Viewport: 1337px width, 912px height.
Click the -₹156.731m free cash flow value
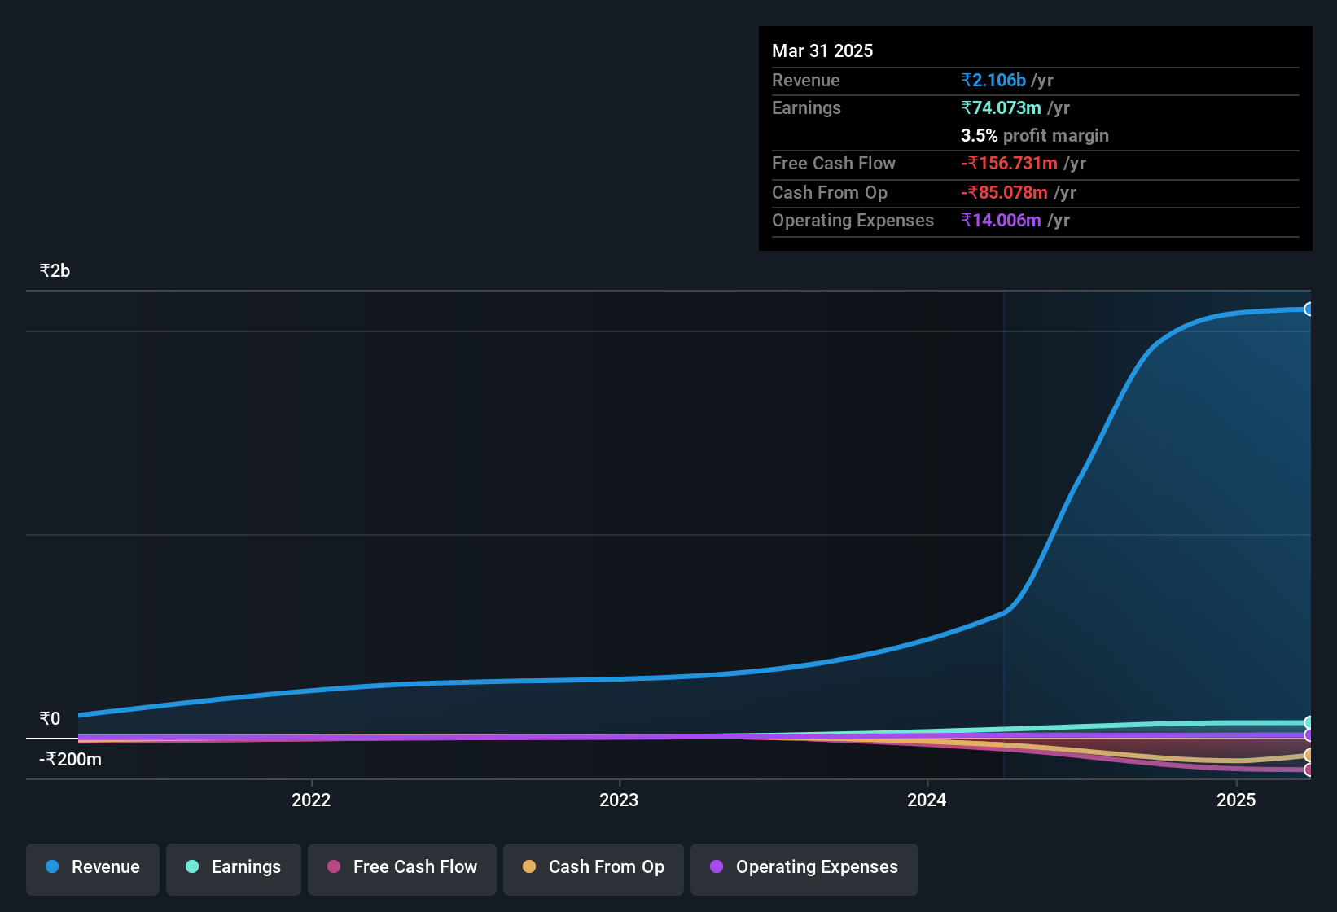(x=1009, y=164)
